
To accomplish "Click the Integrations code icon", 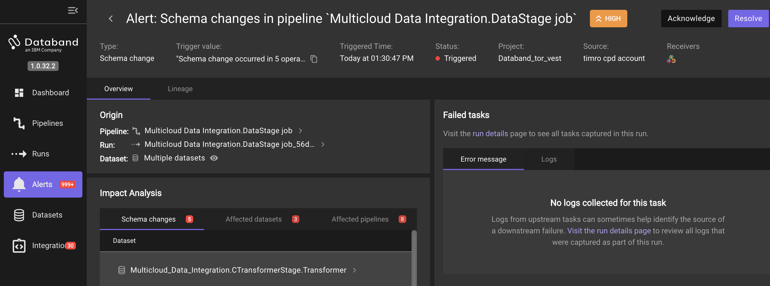I will [x=19, y=246].
